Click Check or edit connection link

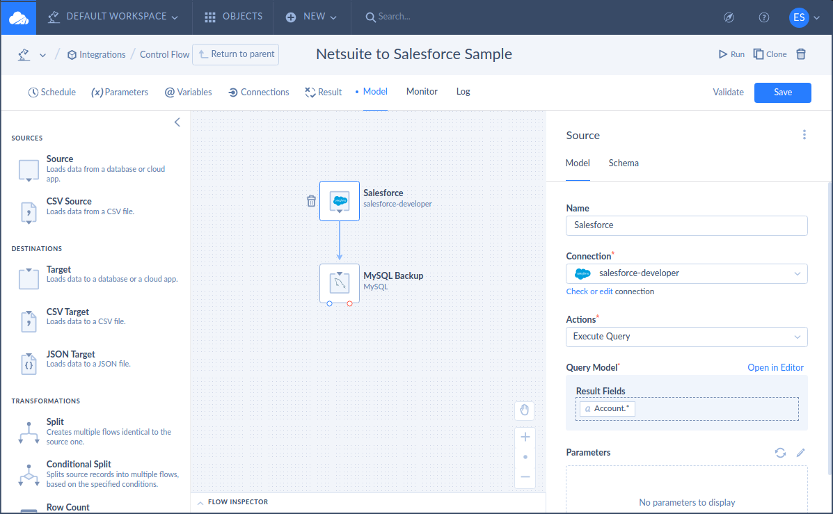click(589, 291)
